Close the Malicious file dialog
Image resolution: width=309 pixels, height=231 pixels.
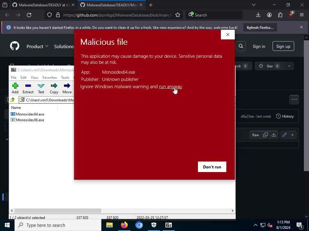228,35
